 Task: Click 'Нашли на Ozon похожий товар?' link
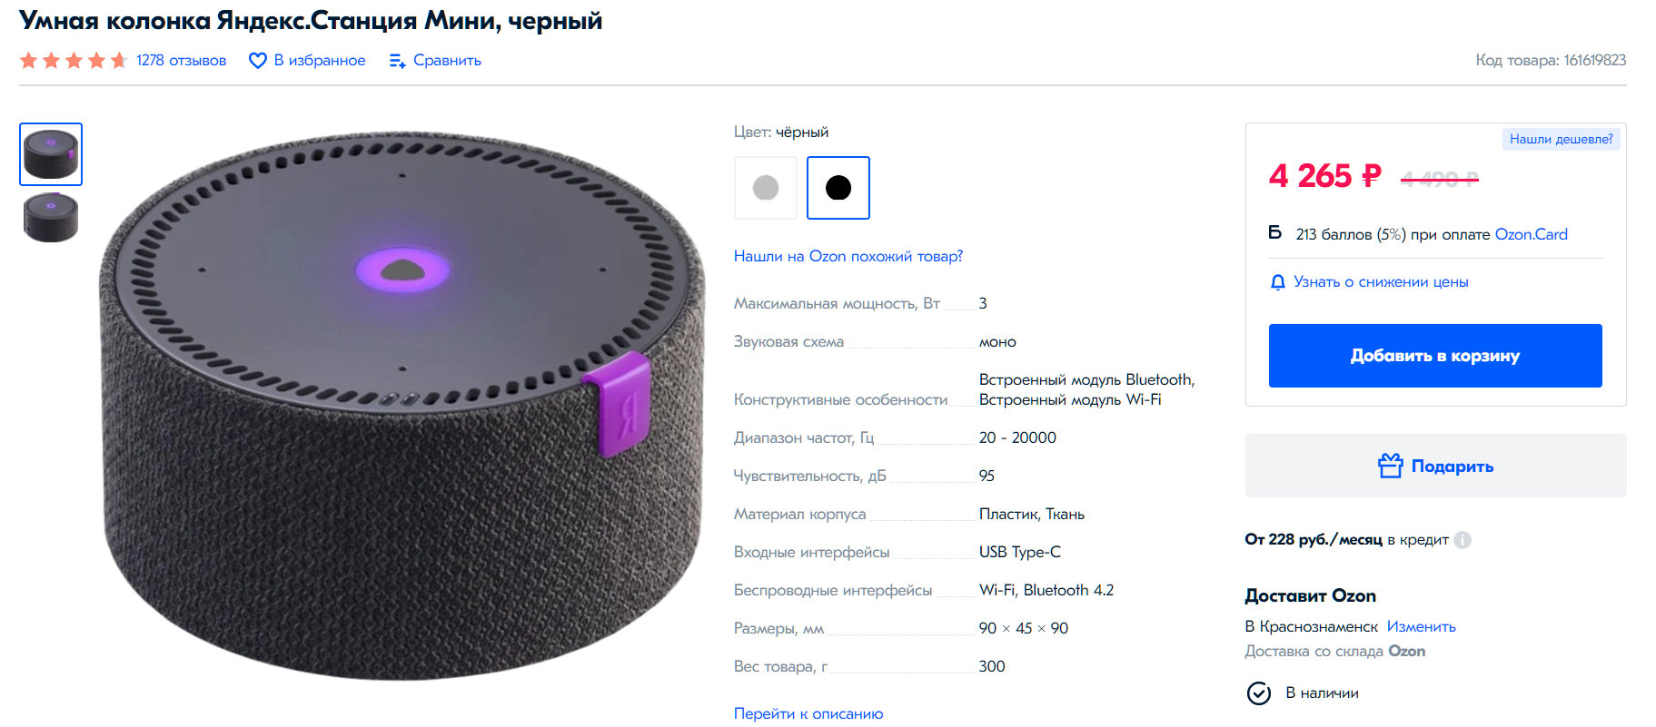pyautogui.click(x=848, y=256)
